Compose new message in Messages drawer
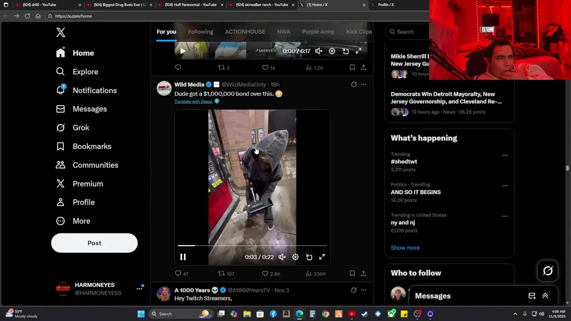This screenshot has height=321, width=571. point(532,296)
